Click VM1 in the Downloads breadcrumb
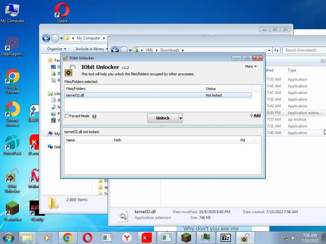Viewport: 326px width, 244px height. (149, 50)
